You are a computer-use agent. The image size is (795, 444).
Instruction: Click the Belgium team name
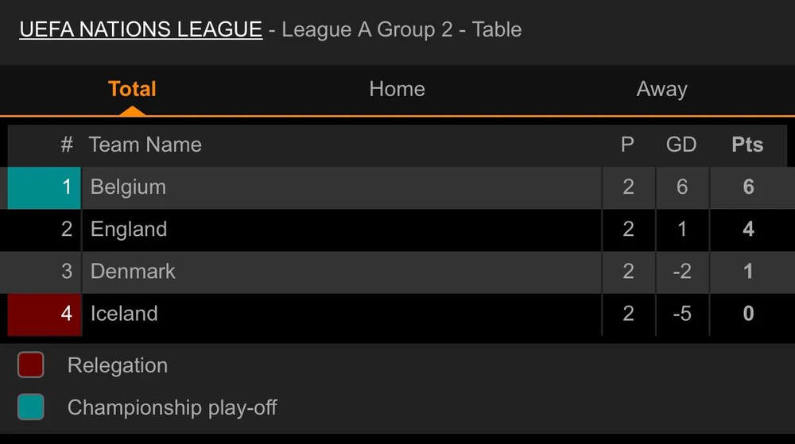click(x=128, y=187)
